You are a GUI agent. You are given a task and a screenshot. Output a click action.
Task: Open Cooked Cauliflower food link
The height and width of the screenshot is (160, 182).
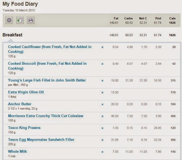coord(50,49)
